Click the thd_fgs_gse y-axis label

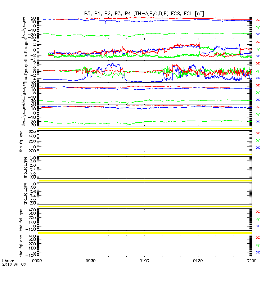pos(23,94)
